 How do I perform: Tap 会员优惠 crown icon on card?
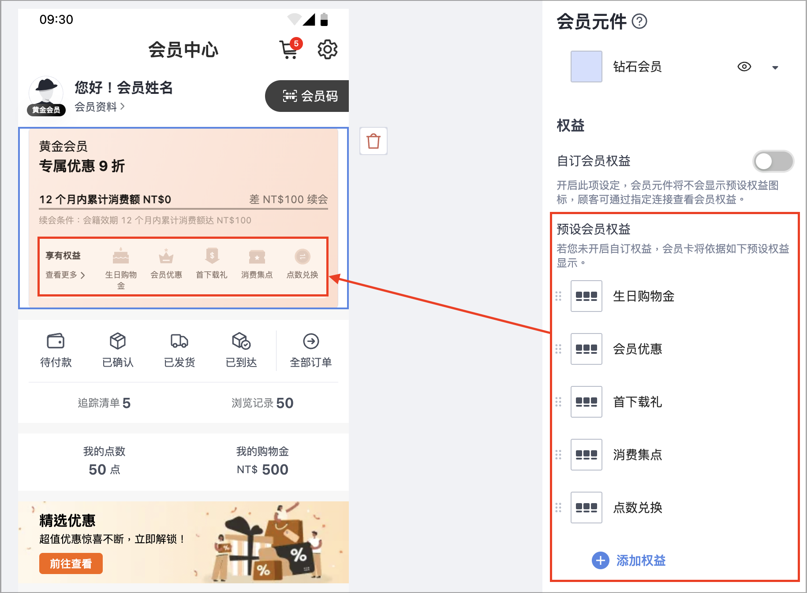[x=166, y=256]
